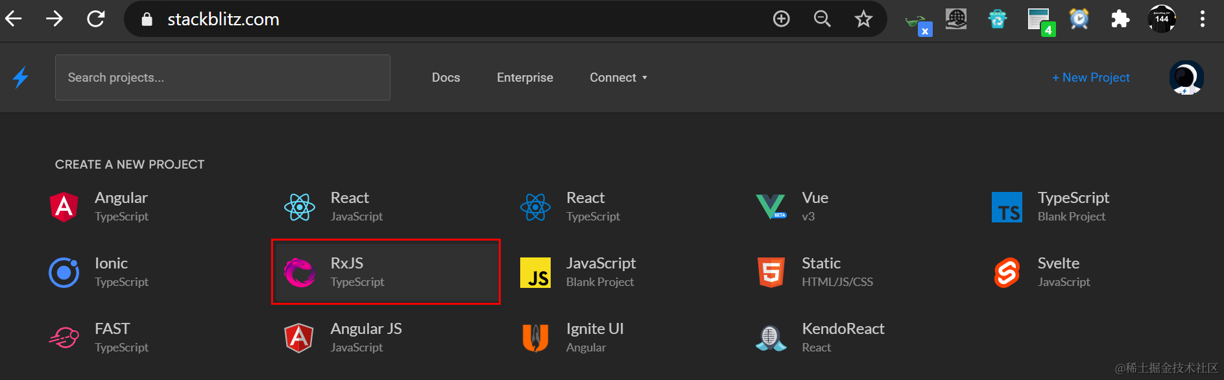
Task: Click the React atom icon for TypeScript
Action: pyautogui.click(x=535, y=207)
